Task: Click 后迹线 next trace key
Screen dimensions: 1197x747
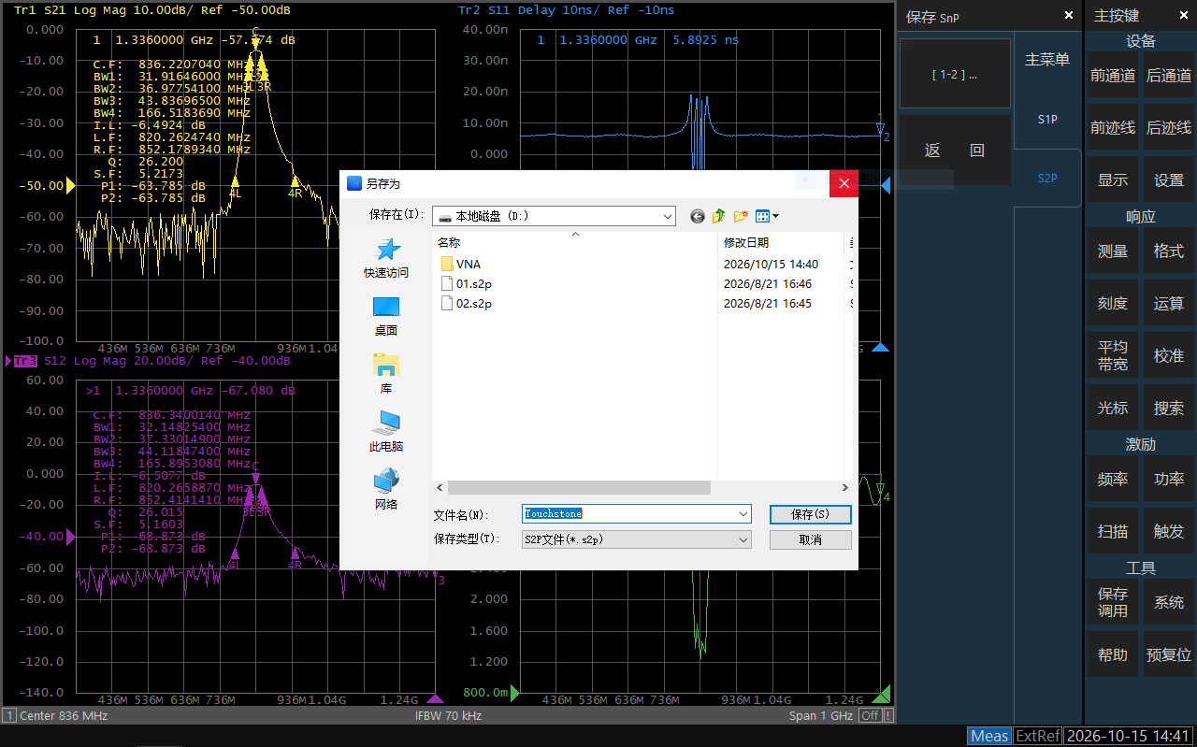Action: point(1169,128)
